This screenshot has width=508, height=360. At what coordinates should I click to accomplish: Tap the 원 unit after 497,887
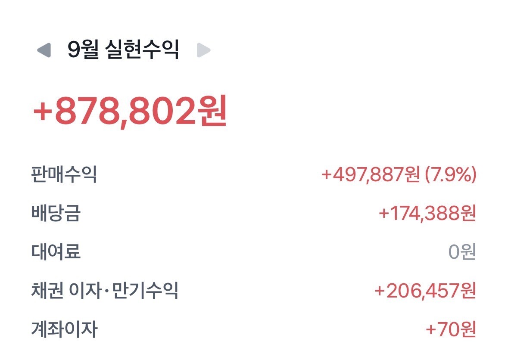click(413, 175)
